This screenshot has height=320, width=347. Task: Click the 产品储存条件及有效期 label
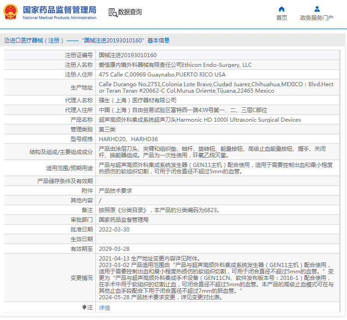[65, 181]
